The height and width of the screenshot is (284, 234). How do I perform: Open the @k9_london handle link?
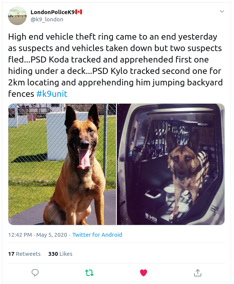coord(47,19)
